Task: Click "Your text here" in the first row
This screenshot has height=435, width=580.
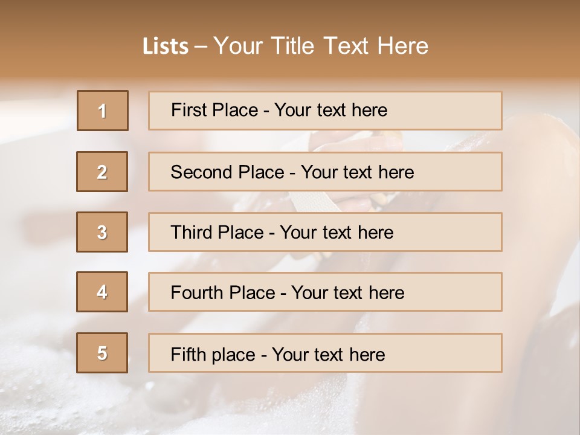Action: point(330,110)
